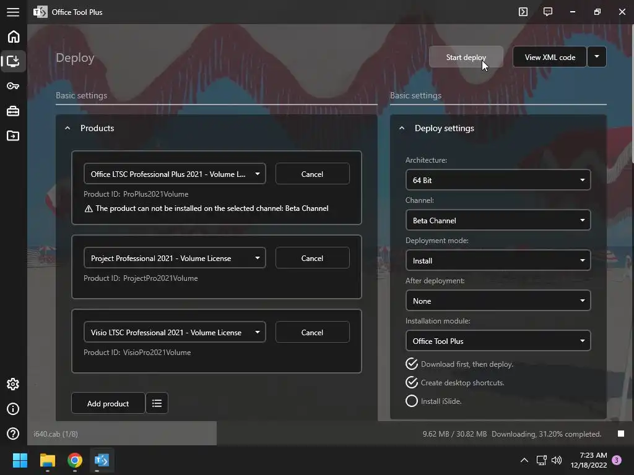Click Product ID ProjectPro2021Volume text
The image size is (634, 475).
point(141,278)
